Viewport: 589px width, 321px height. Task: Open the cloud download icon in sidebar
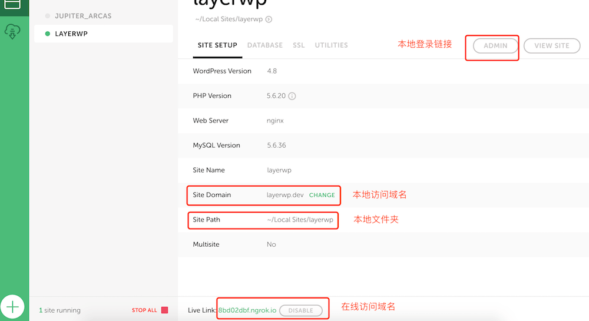(x=12, y=32)
